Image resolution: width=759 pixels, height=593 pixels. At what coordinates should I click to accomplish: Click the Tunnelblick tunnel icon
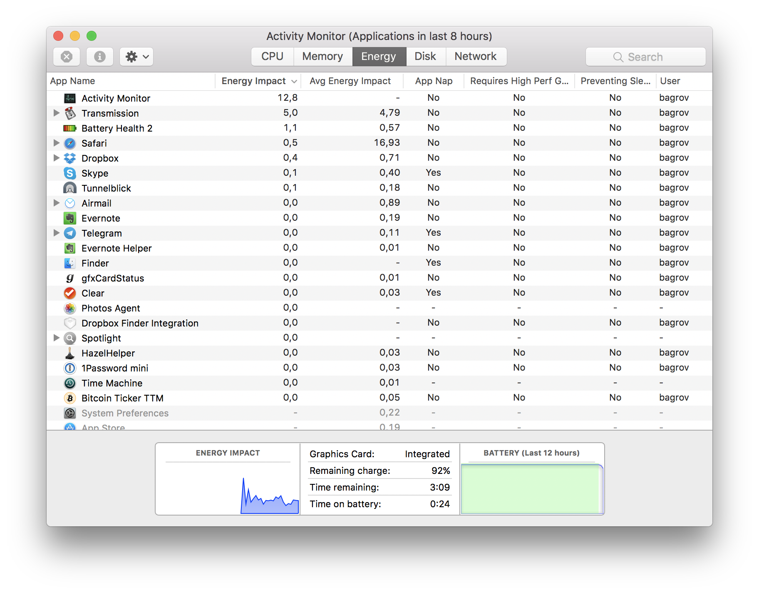click(x=70, y=188)
